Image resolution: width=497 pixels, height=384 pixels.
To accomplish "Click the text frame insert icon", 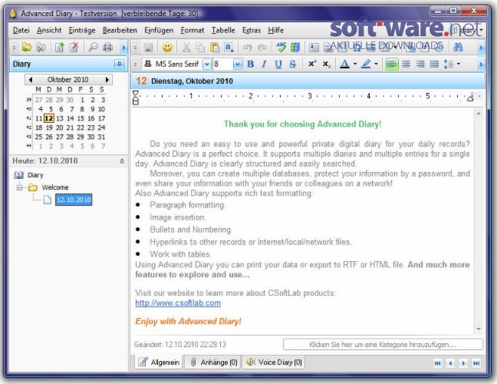I will (x=314, y=48).
